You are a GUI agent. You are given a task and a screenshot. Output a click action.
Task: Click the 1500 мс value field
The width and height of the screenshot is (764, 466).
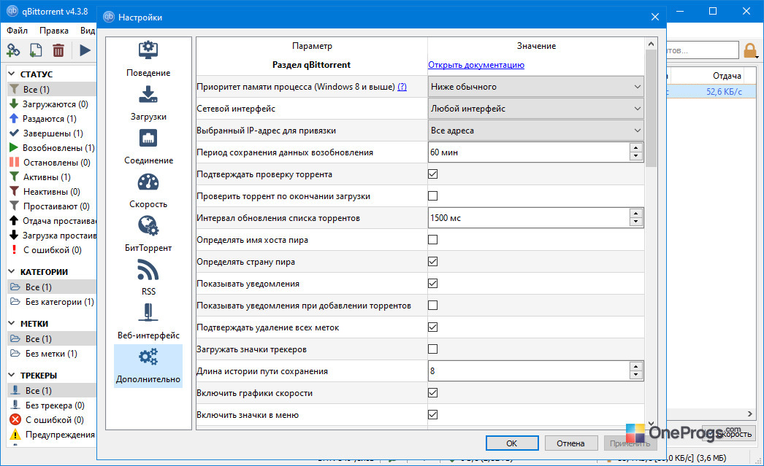[x=529, y=218]
